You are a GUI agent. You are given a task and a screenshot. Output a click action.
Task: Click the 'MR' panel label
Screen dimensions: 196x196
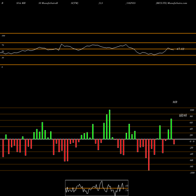click(175, 102)
